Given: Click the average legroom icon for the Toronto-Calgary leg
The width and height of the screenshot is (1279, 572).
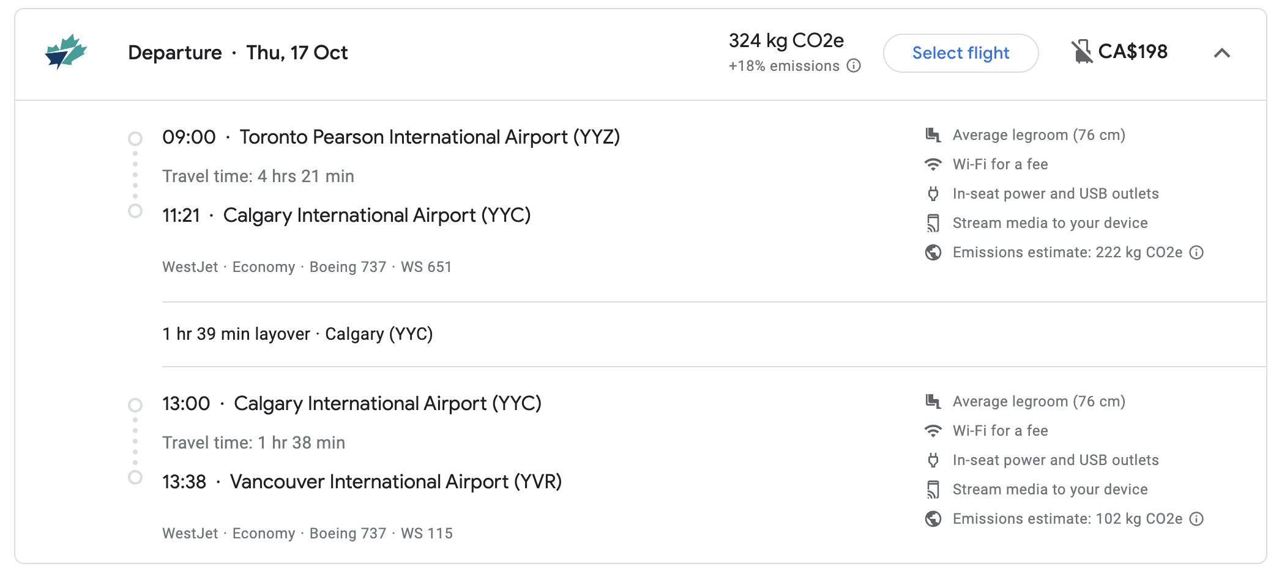Looking at the screenshot, I should (x=933, y=134).
